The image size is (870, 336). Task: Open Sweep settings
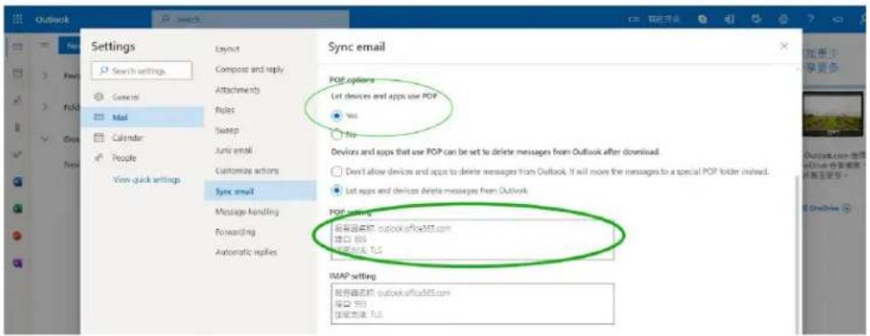pos(227,130)
